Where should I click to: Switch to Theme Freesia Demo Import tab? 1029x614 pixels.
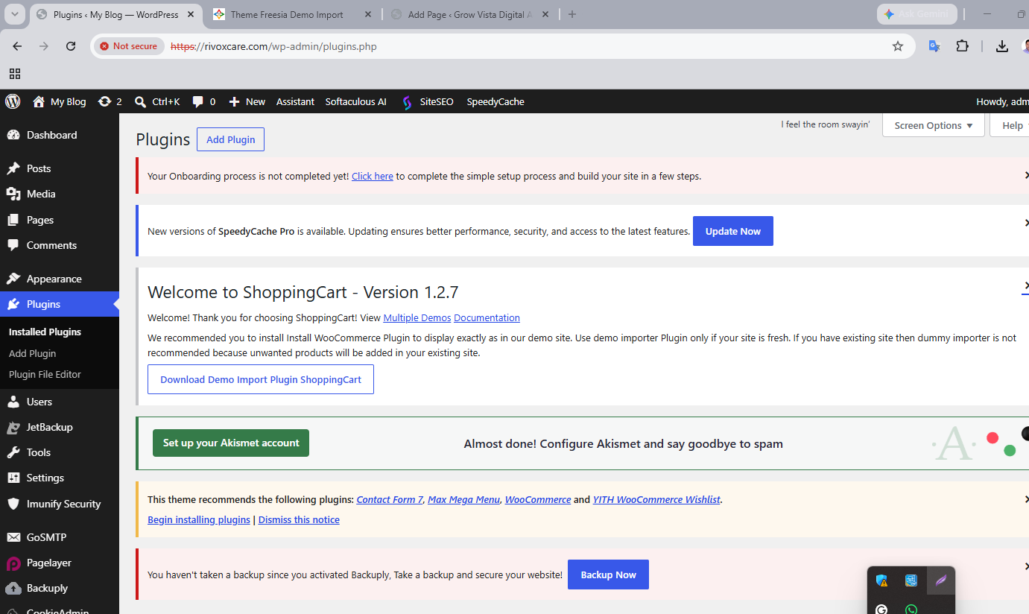click(286, 14)
